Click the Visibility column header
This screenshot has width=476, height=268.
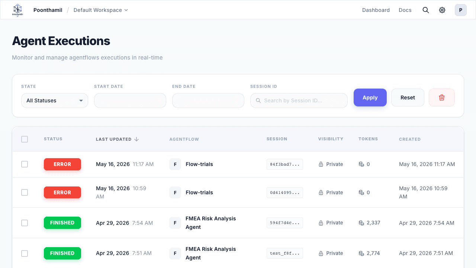(331, 139)
